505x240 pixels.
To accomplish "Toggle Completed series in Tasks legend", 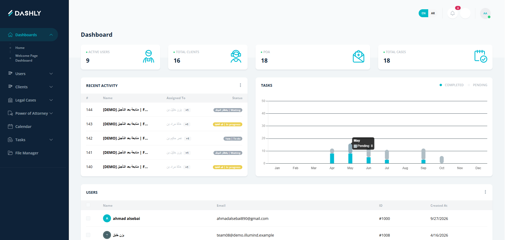I will (x=452, y=85).
